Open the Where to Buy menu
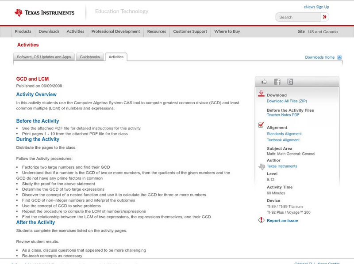The image size is (354, 264). [x=227, y=31]
